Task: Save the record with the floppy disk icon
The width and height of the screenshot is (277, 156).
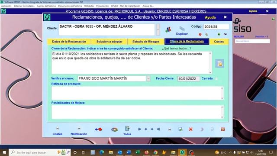Action: tap(180, 129)
